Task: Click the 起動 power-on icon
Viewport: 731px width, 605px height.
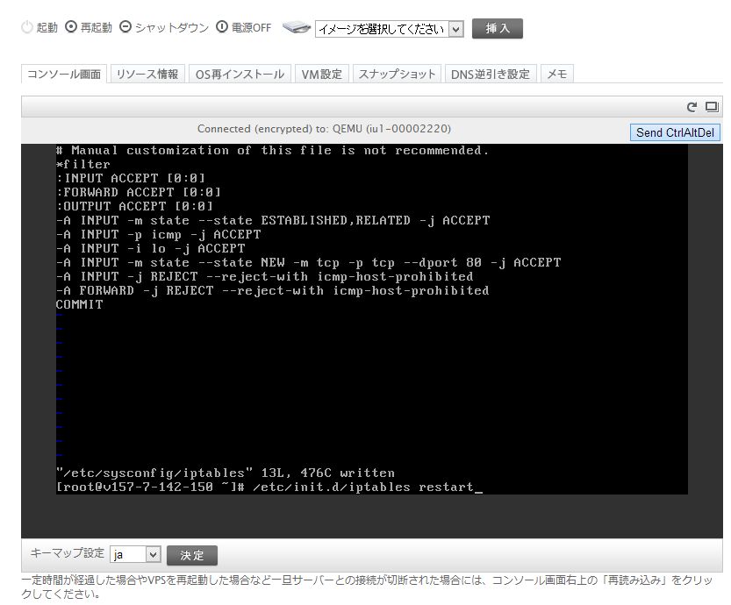Action: 27,27
